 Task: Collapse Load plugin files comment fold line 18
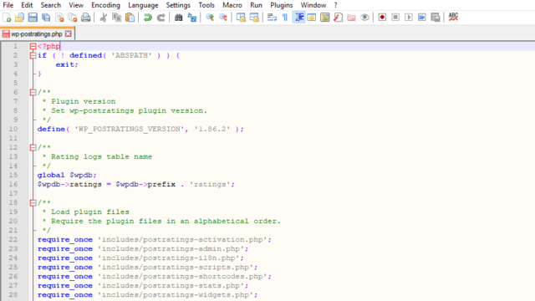[33, 202]
